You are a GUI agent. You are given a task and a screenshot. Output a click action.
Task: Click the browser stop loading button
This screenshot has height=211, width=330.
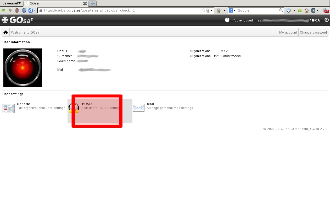pos(17,10)
